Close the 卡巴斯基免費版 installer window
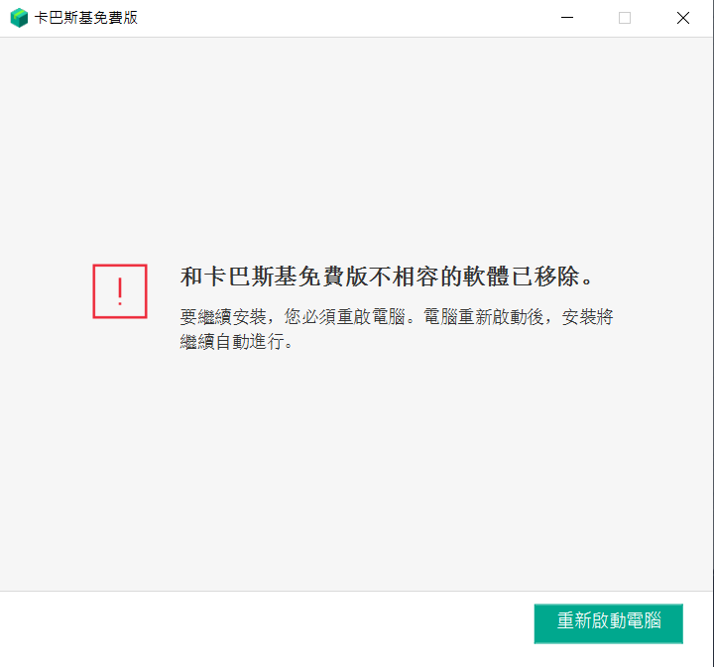Image resolution: width=714 pixels, height=667 pixels. click(x=683, y=18)
